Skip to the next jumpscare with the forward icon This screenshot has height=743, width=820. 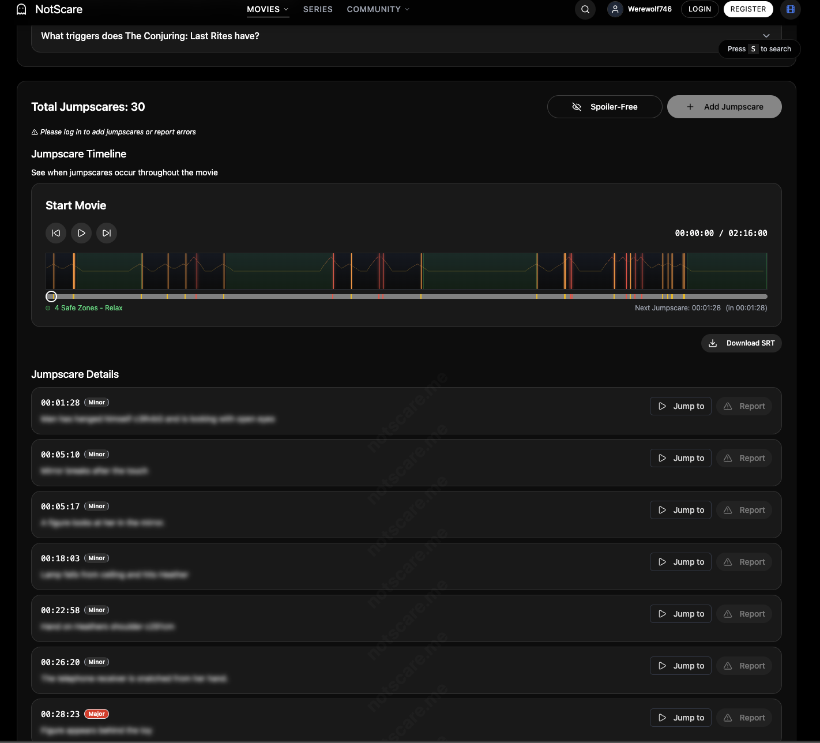pos(106,233)
